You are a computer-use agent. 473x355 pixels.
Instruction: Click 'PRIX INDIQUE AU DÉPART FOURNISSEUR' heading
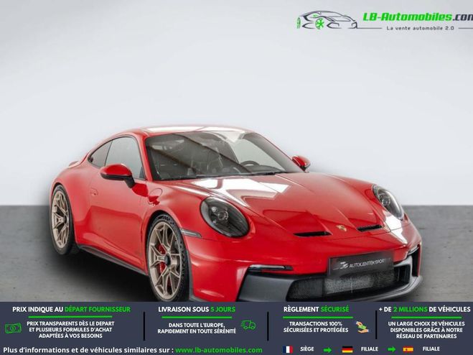tap(72, 310)
